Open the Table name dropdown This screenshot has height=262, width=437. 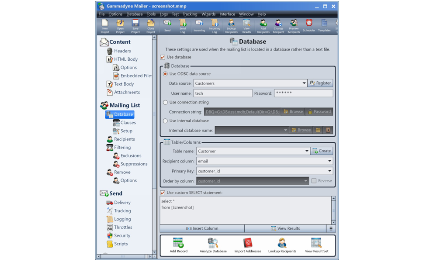click(x=306, y=151)
